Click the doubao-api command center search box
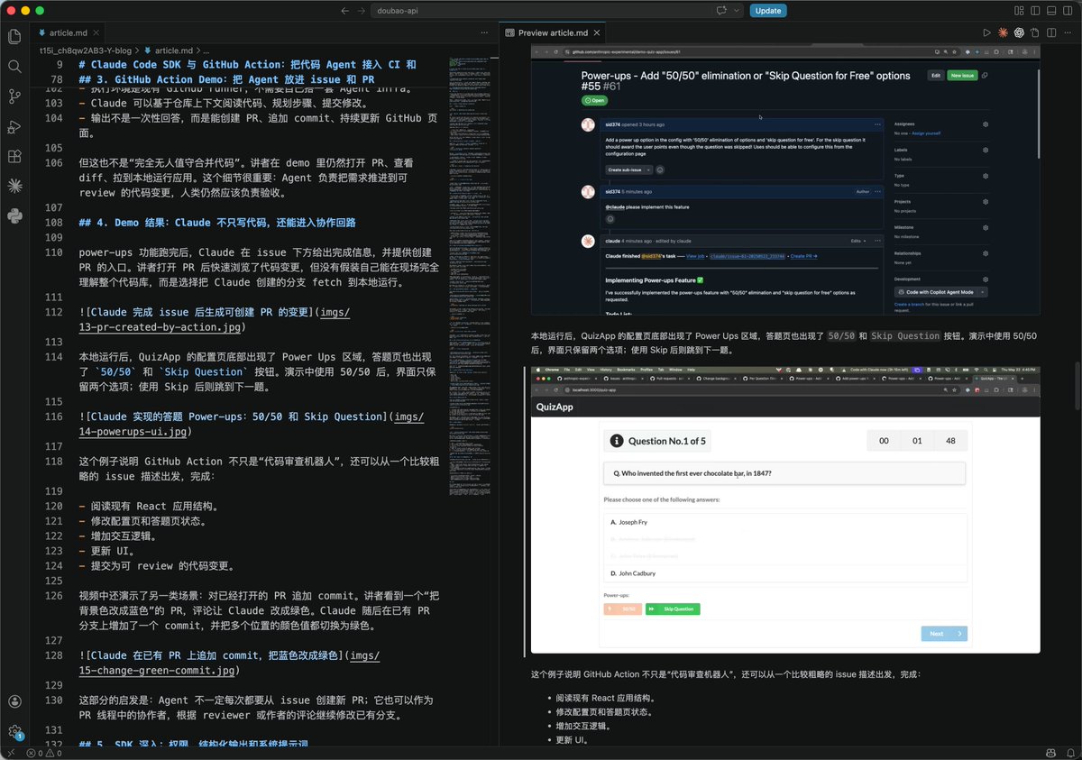 click(x=542, y=11)
